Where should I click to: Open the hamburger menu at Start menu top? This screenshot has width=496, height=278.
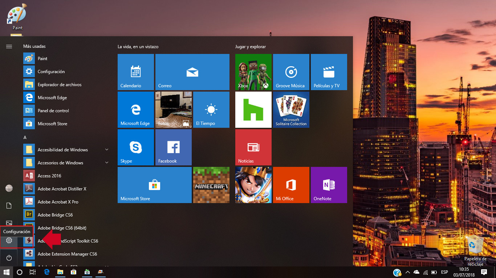(9, 46)
